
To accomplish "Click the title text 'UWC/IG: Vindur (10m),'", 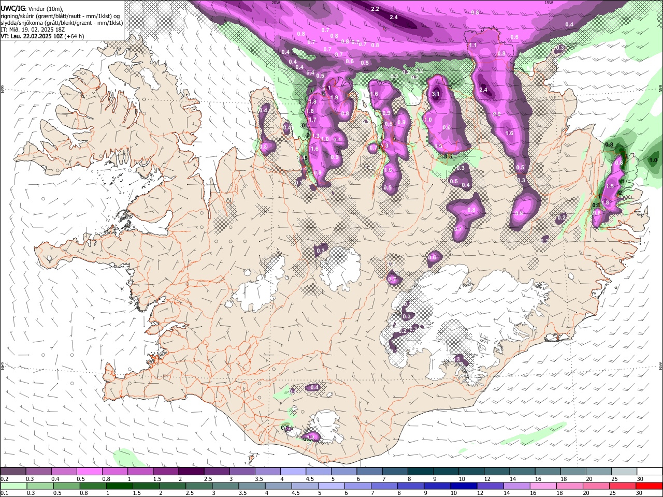I will click(32, 9).
